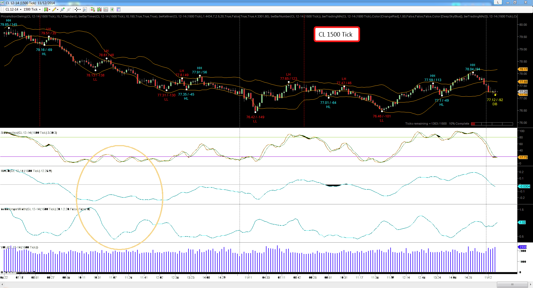
Task: Click the horizontal scrollbar thumb
Action: 512,285
